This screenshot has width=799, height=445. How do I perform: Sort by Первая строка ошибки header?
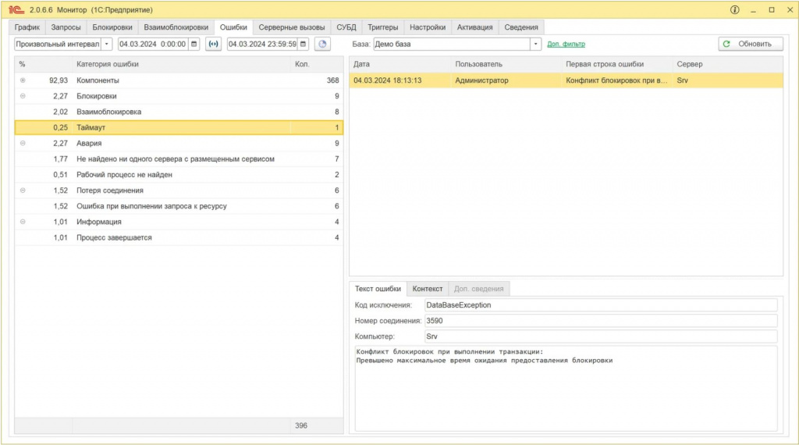(x=616, y=64)
